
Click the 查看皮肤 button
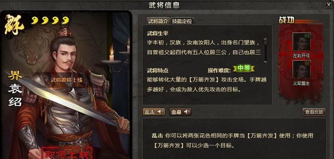[x=314, y=112]
